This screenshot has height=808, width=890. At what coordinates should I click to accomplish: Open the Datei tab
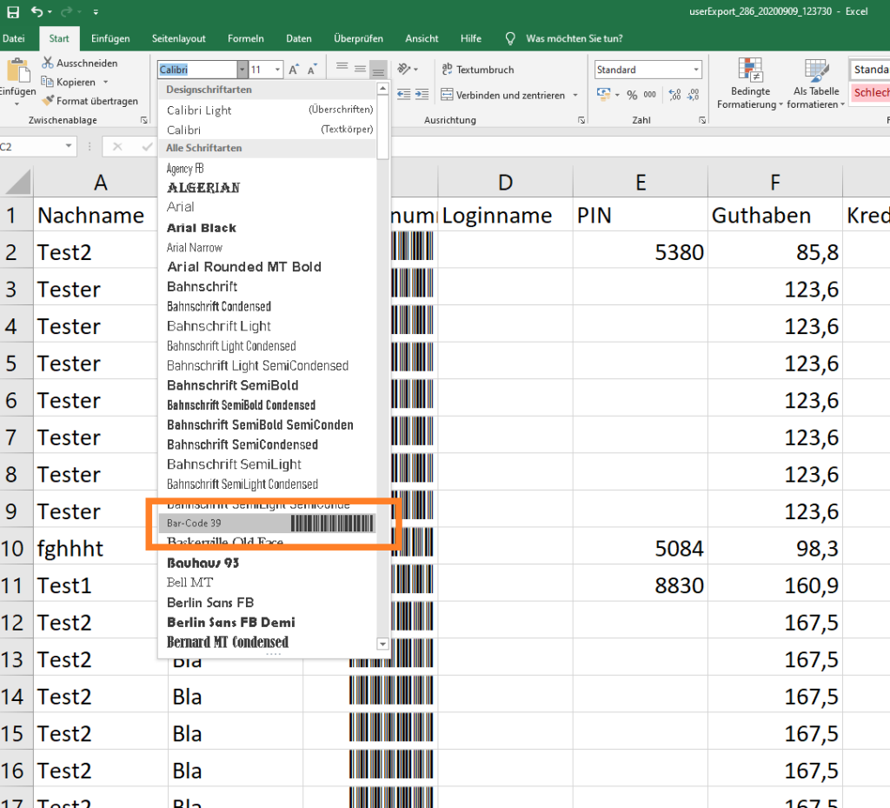[x=13, y=38]
